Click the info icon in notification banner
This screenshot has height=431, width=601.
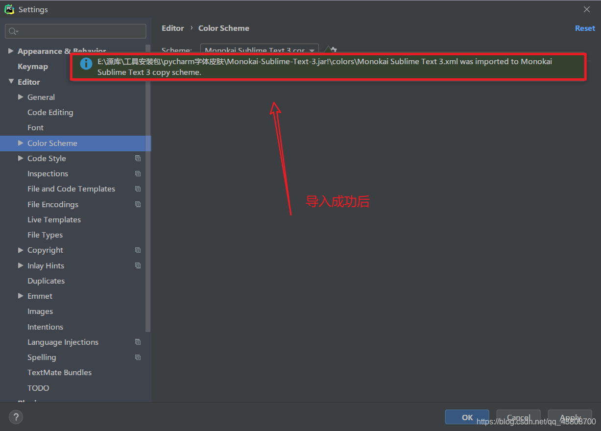coord(86,63)
